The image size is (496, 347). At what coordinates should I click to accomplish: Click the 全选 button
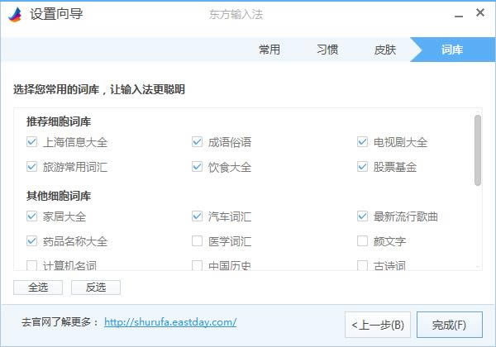38,288
